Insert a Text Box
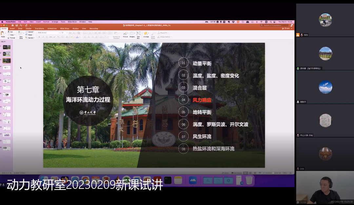Image resolution: width=354 pixels, height=205 pixels. pyautogui.click(x=138, y=34)
